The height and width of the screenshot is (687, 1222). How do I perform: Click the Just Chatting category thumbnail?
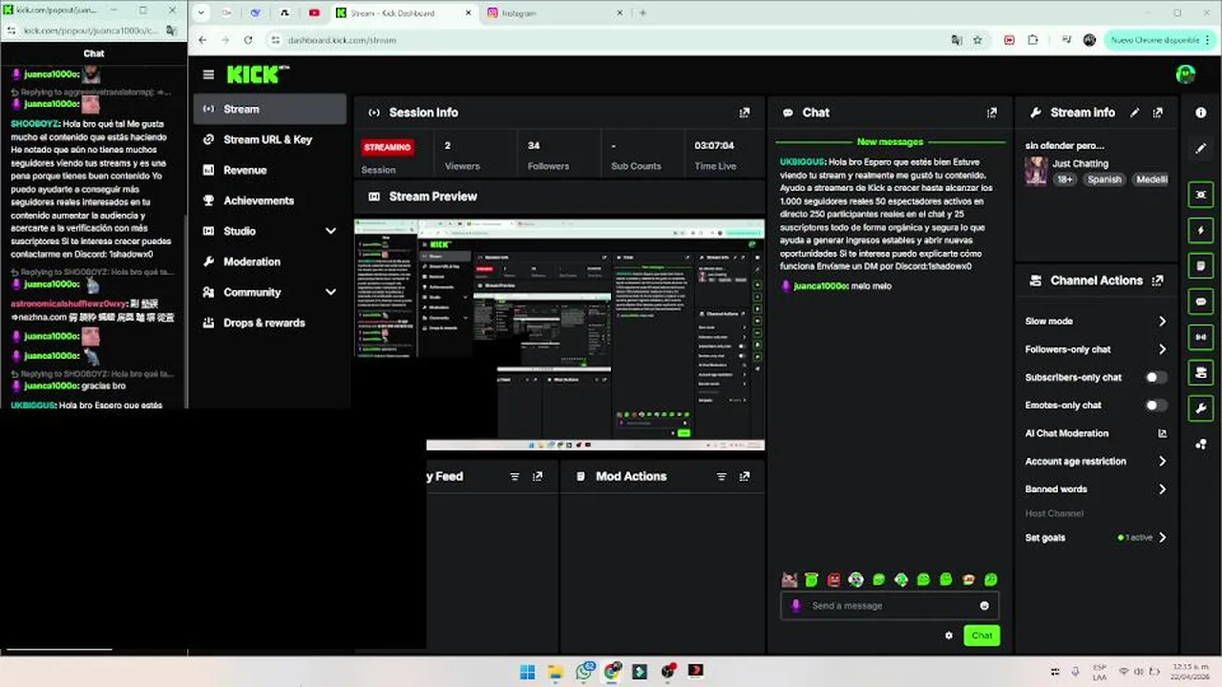point(1036,171)
